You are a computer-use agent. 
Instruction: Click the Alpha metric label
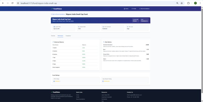coord(105,59)
